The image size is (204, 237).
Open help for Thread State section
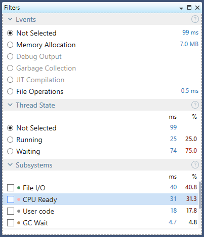(195, 105)
